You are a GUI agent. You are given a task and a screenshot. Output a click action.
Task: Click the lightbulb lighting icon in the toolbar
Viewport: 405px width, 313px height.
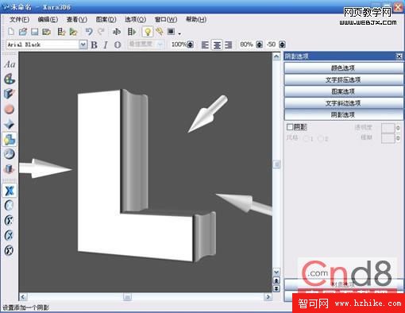[148, 32]
